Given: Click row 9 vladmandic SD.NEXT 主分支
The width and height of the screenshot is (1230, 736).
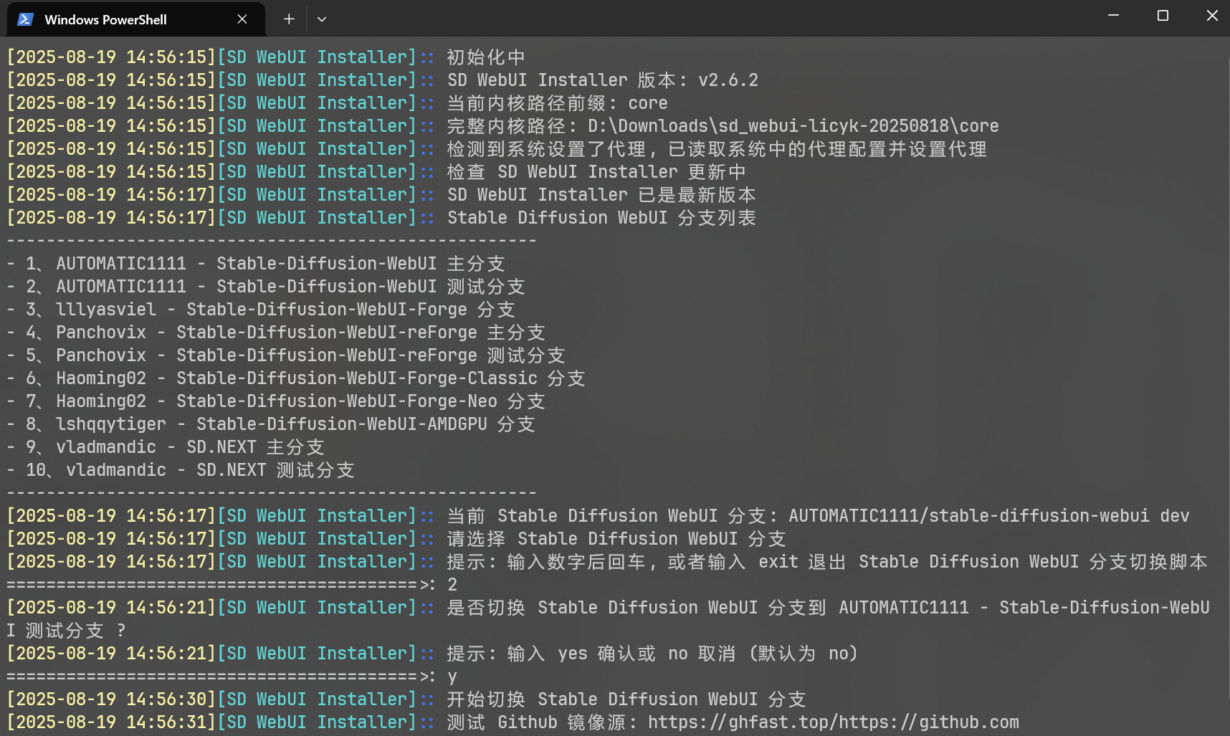Looking at the screenshot, I should pos(166,447).
